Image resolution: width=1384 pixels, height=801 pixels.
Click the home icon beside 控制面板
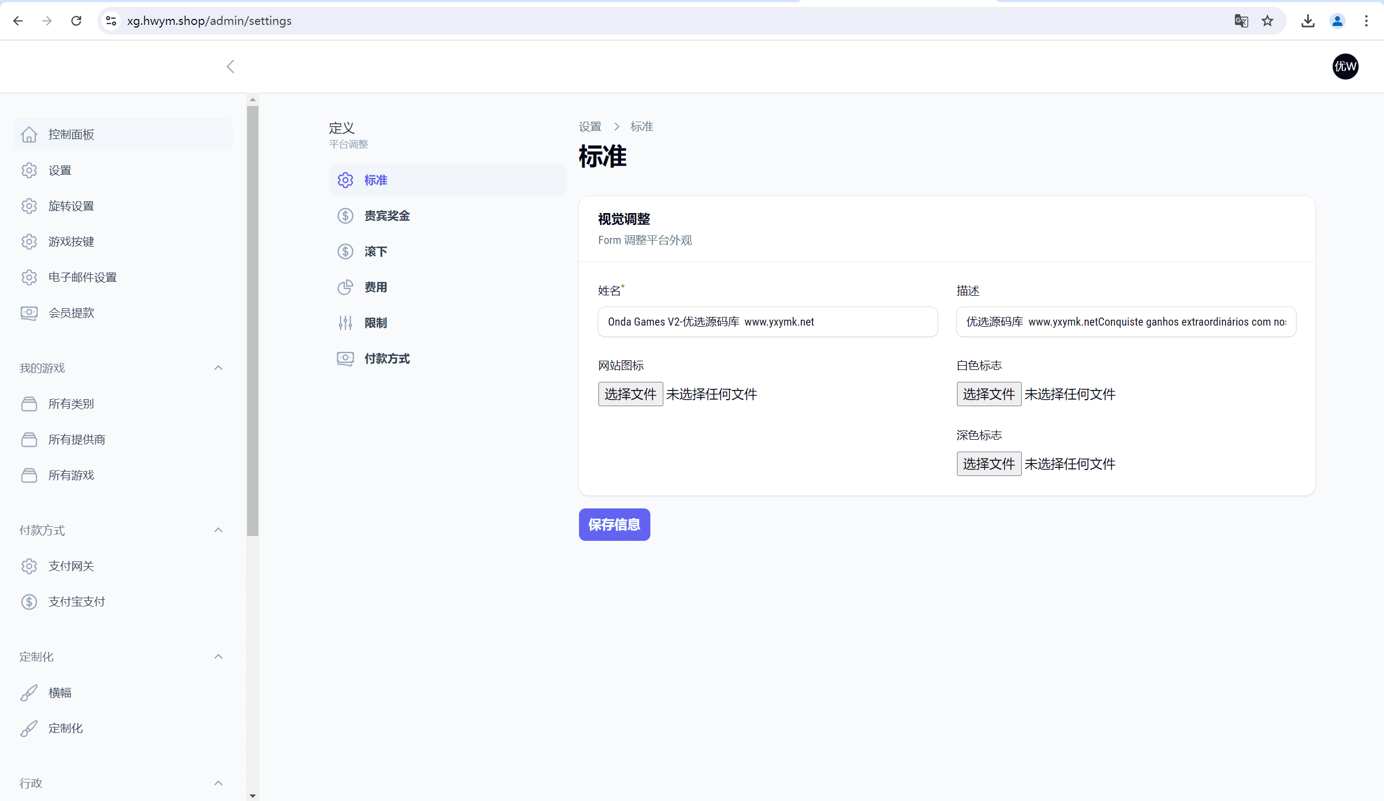point(29,135)
